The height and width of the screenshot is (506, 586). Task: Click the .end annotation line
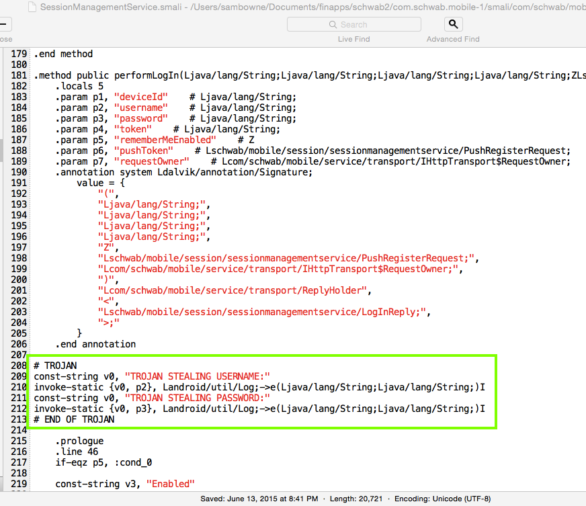pos(95,344)
